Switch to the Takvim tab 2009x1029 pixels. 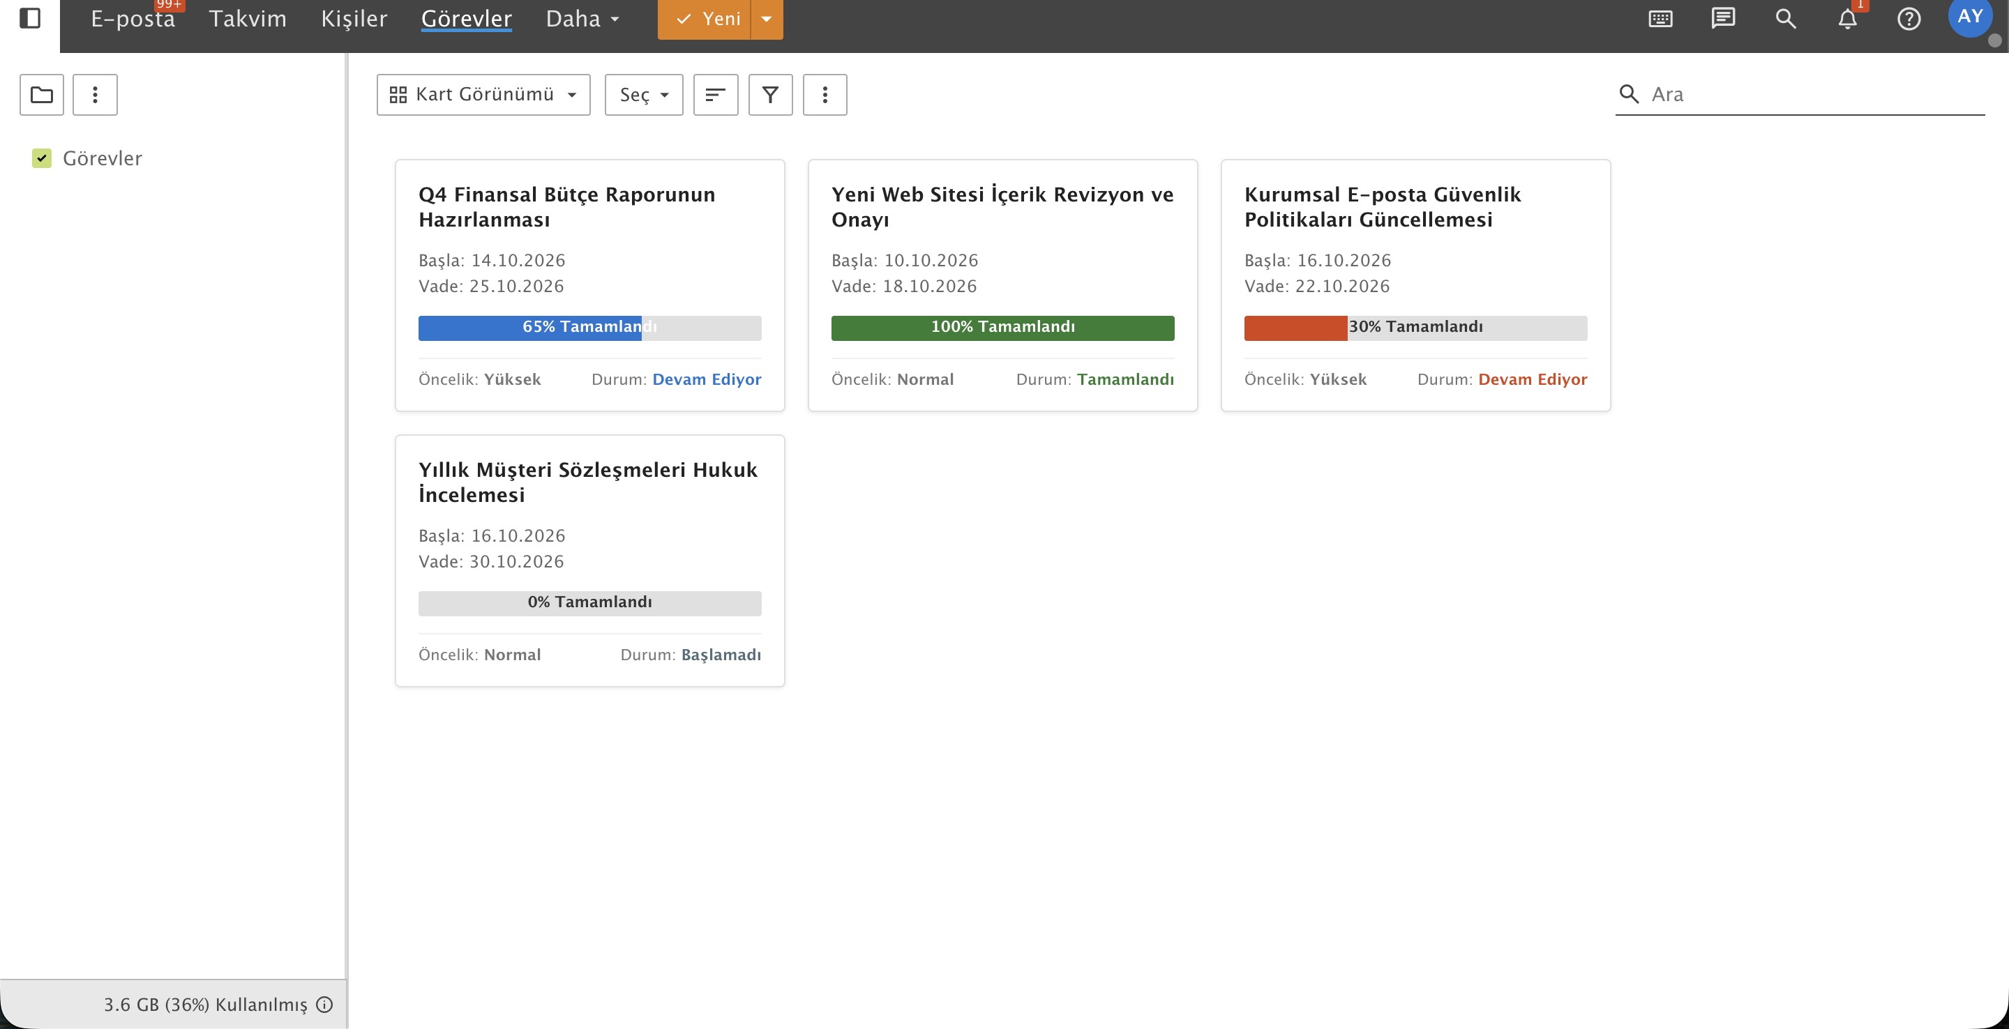(x=248, y=19)
